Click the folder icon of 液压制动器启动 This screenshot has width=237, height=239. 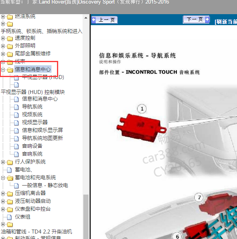coord(10,202)
